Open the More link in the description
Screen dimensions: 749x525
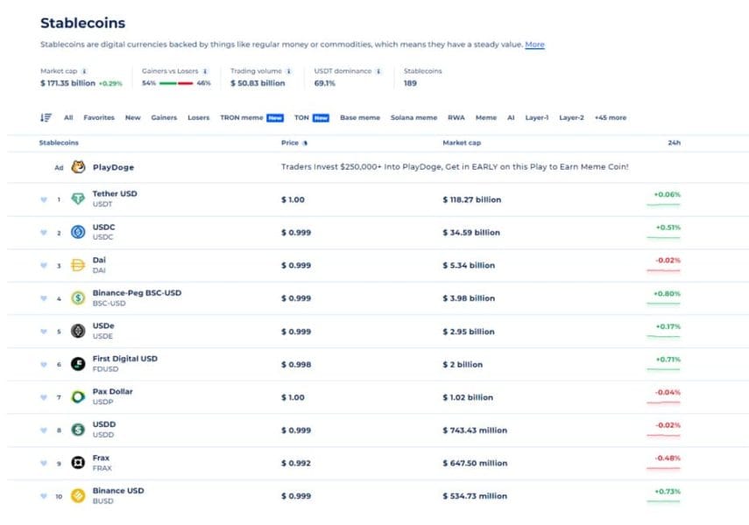pyautogui.click(x=535, y=44)
